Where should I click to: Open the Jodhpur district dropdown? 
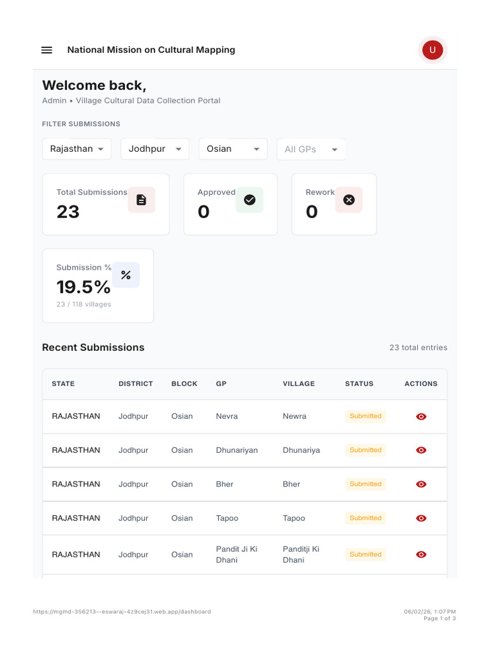tap(155, 149)
